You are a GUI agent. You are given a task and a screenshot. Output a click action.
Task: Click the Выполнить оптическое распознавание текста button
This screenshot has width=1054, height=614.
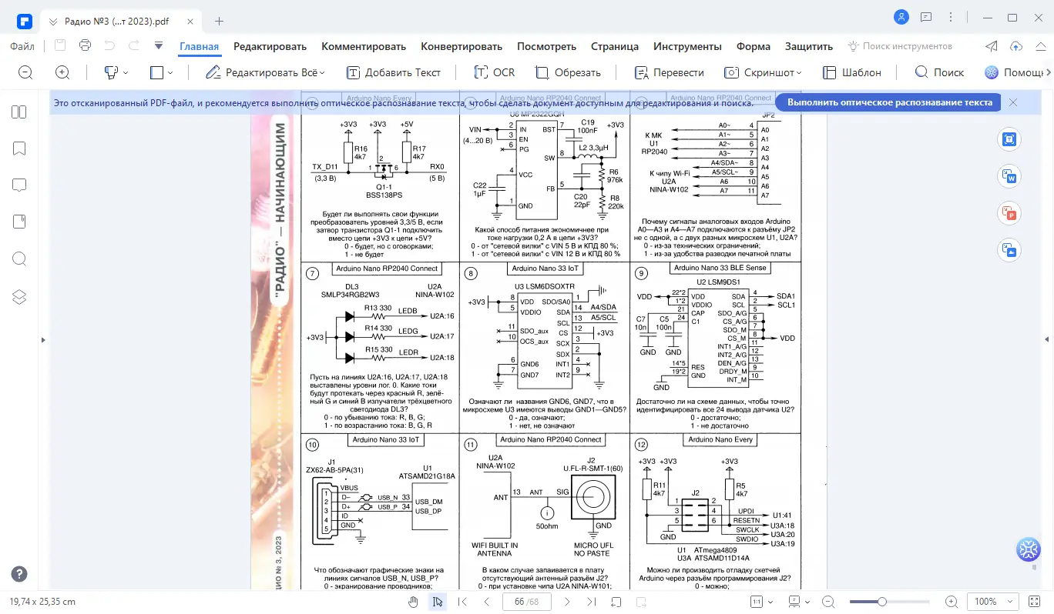tap(889, 102)
